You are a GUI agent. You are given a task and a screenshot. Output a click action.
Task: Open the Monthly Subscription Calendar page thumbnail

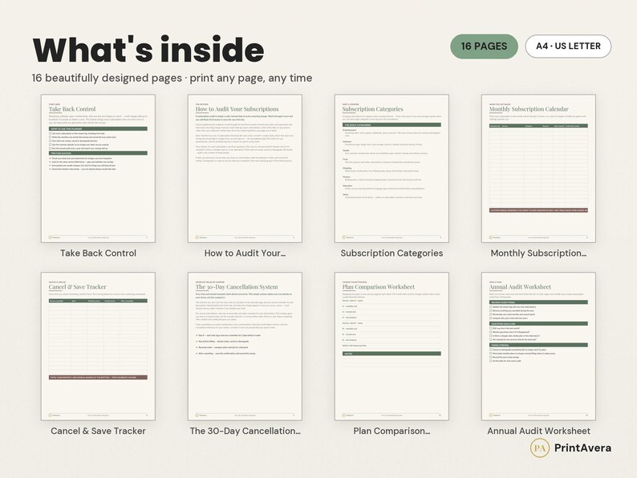click(538, 168)
